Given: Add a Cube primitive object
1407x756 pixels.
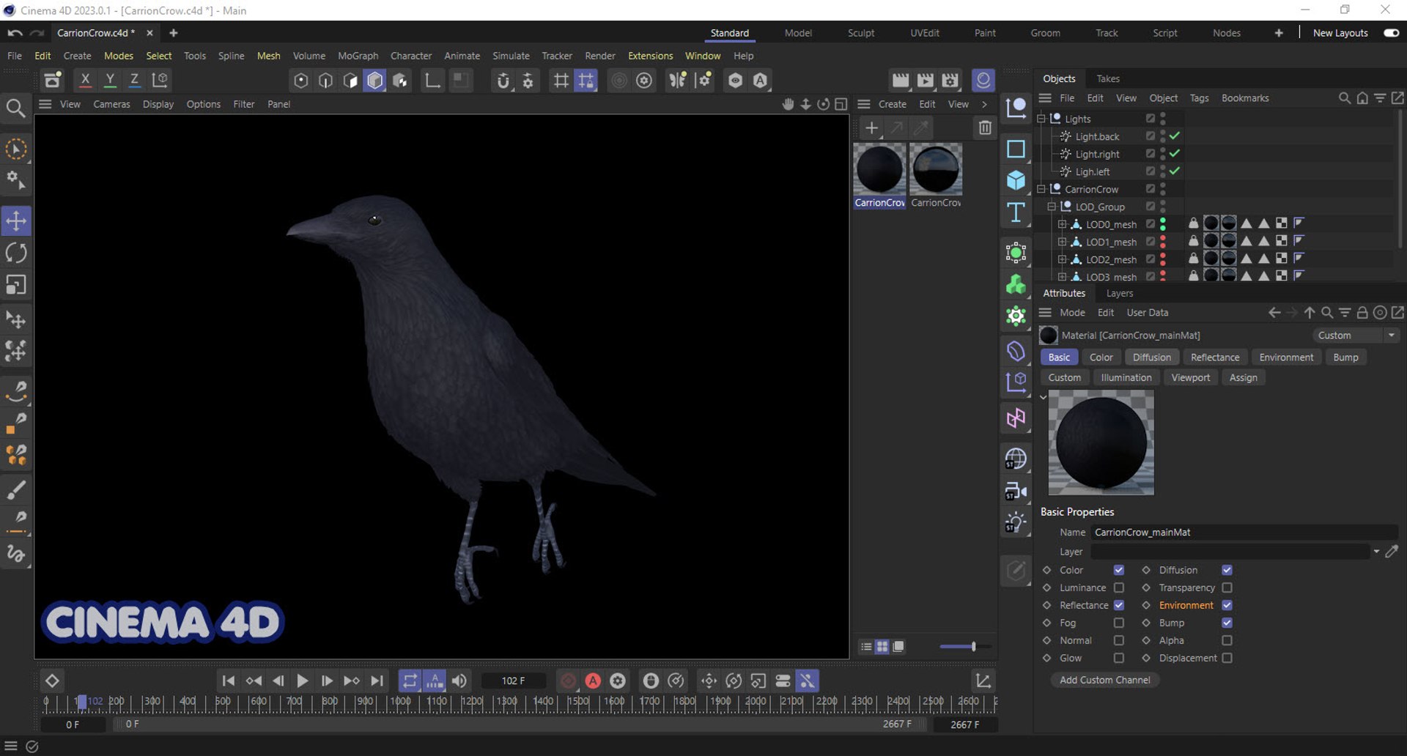Looking at the screenshot, I should coord(1016,180).
